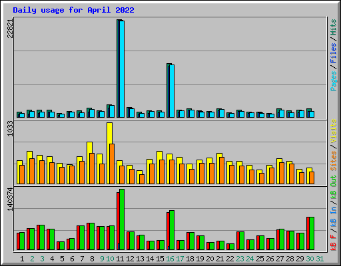Select the 1033 visits axis value
The image size is (341, 266).
tap(10, 128)
